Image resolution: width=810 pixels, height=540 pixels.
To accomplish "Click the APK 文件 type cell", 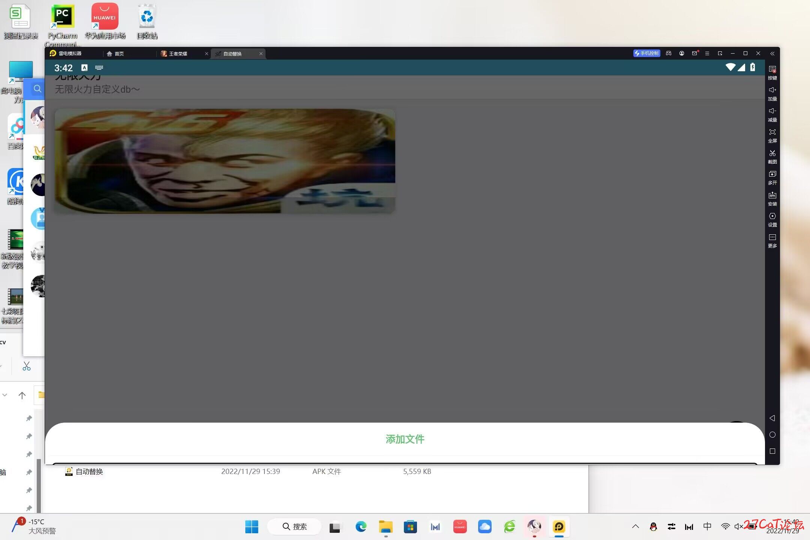I will (x=327, y=471).
